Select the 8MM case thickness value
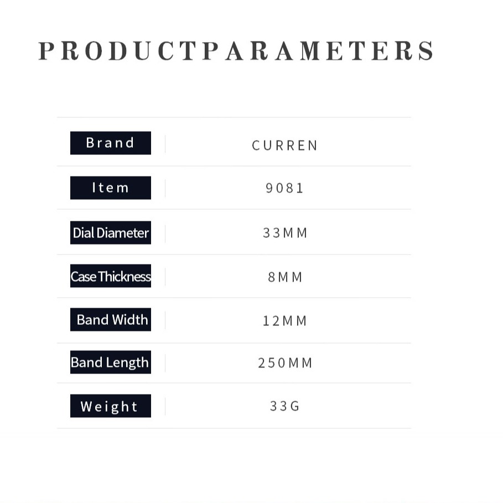 pyautogui.click(x=285, y=277)
